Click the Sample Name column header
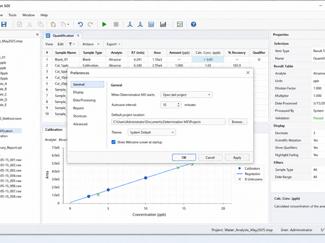This screenshot has height=243, width=325. pyautogui.click(x=65, y=53)
